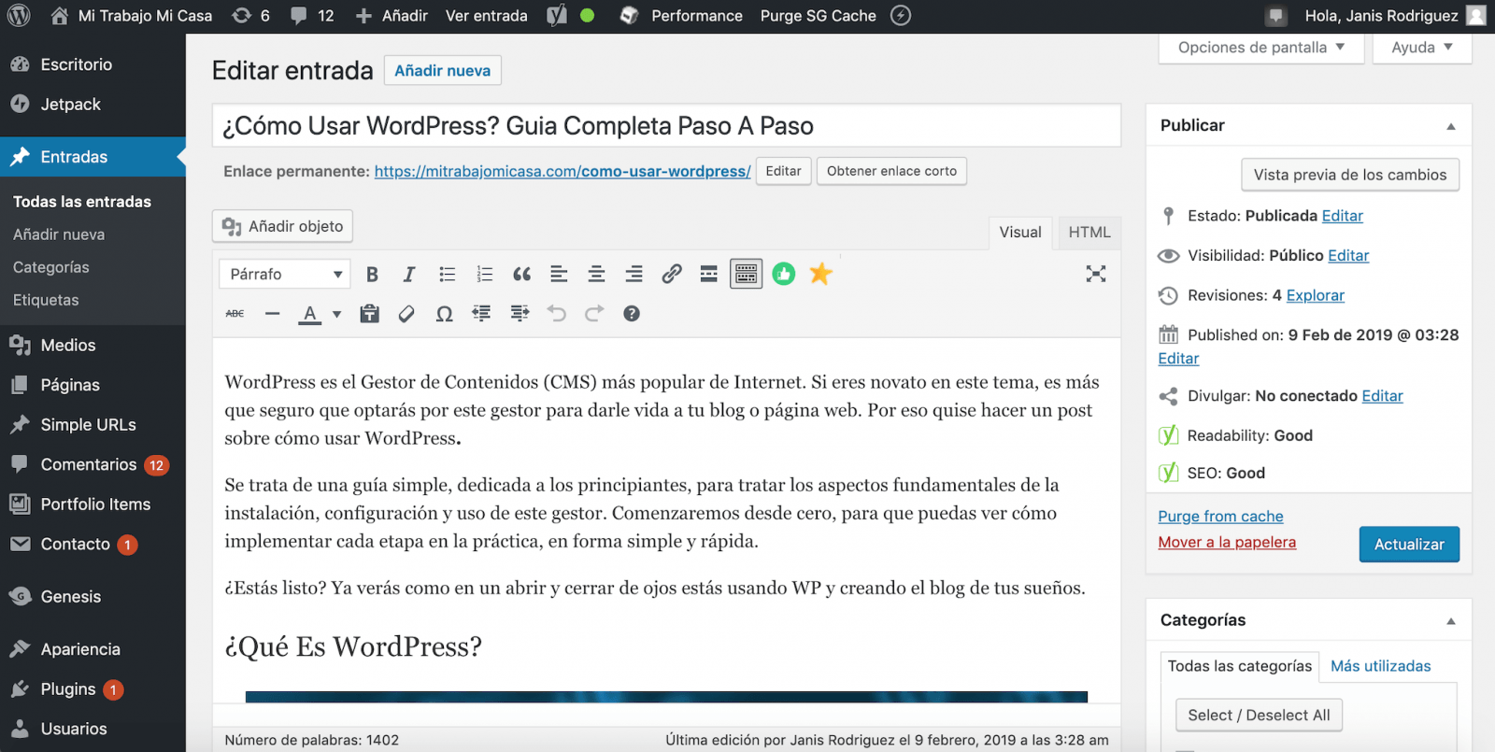The height and width of the screenshot is (752, 1495).
Task: Click the green thumbs-up toolbar icon
Action: click(x=784, y=274)
